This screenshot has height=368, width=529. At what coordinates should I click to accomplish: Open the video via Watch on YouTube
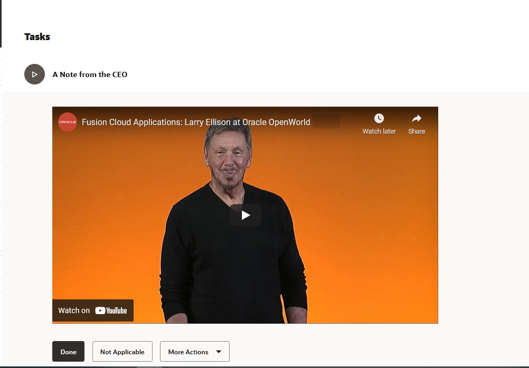tap(93, 310)
